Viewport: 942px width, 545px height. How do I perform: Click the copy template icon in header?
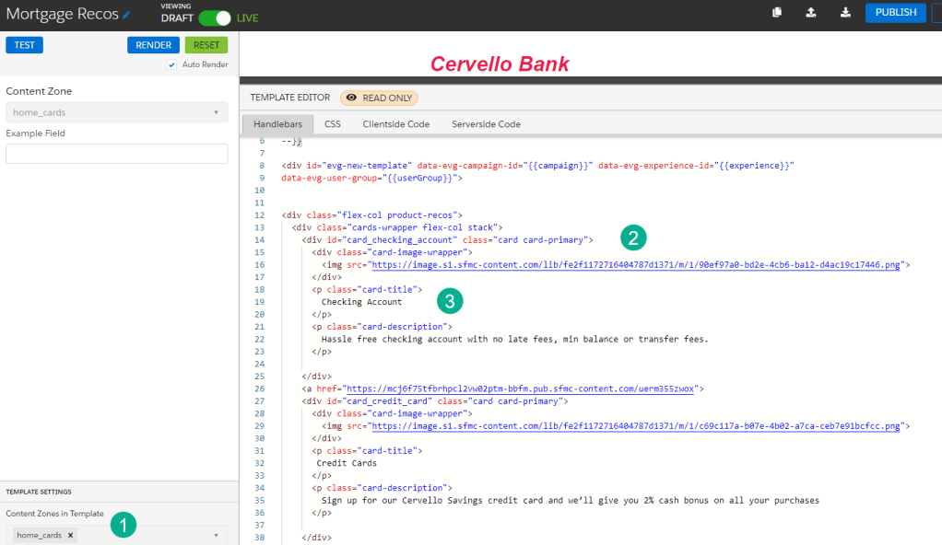[777, 13]
